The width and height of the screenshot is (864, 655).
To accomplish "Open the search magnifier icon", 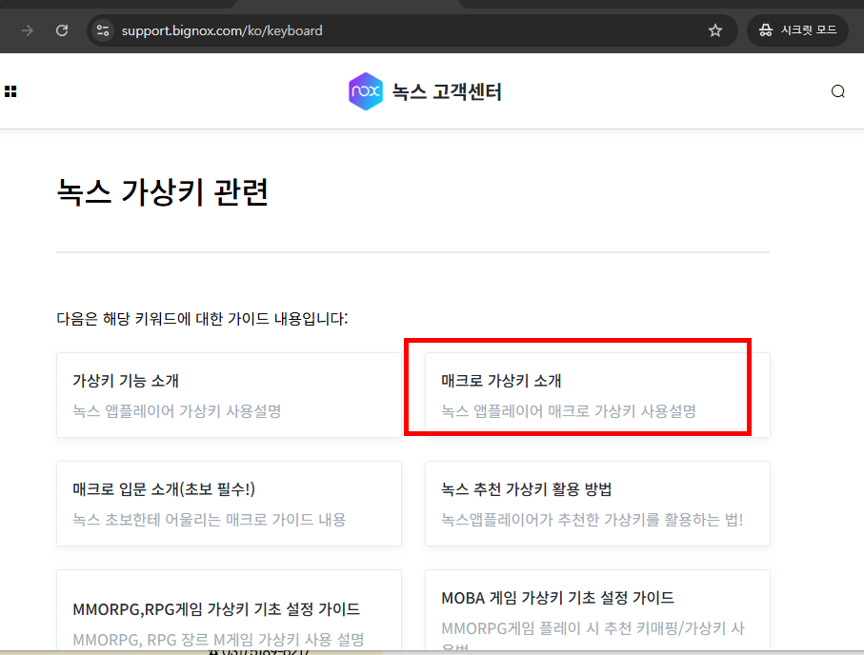I will pos(837,90).
